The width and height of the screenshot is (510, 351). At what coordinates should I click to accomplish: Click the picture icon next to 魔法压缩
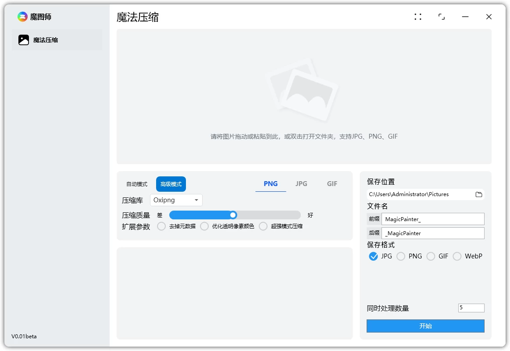(x=23, y=39)
